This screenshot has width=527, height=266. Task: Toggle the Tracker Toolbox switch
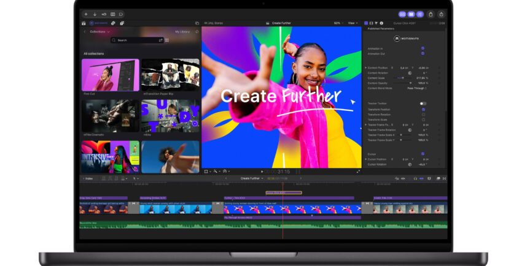(423, 104)
